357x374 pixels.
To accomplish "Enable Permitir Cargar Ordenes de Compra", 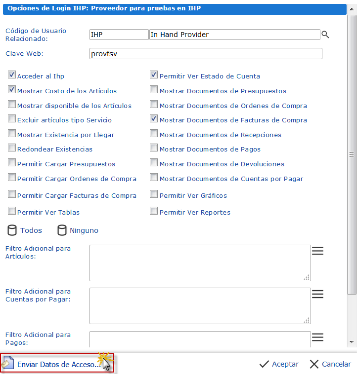I will point(12,177).
